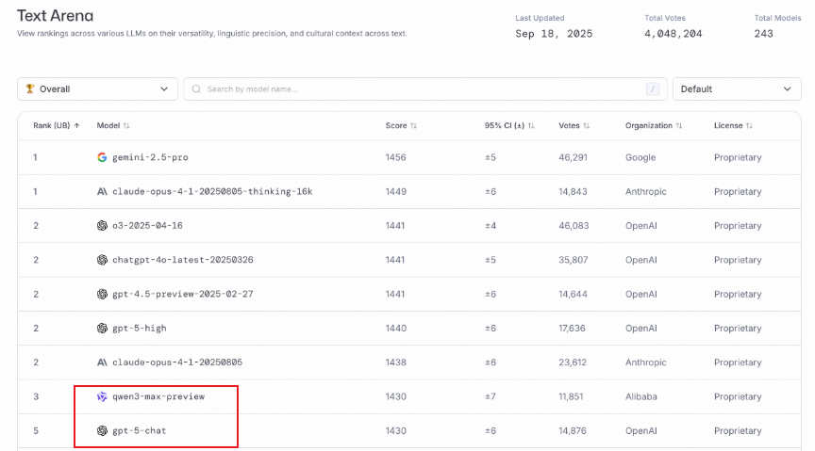Expand the Default selector via its chevron

click(x=787, y=89)
